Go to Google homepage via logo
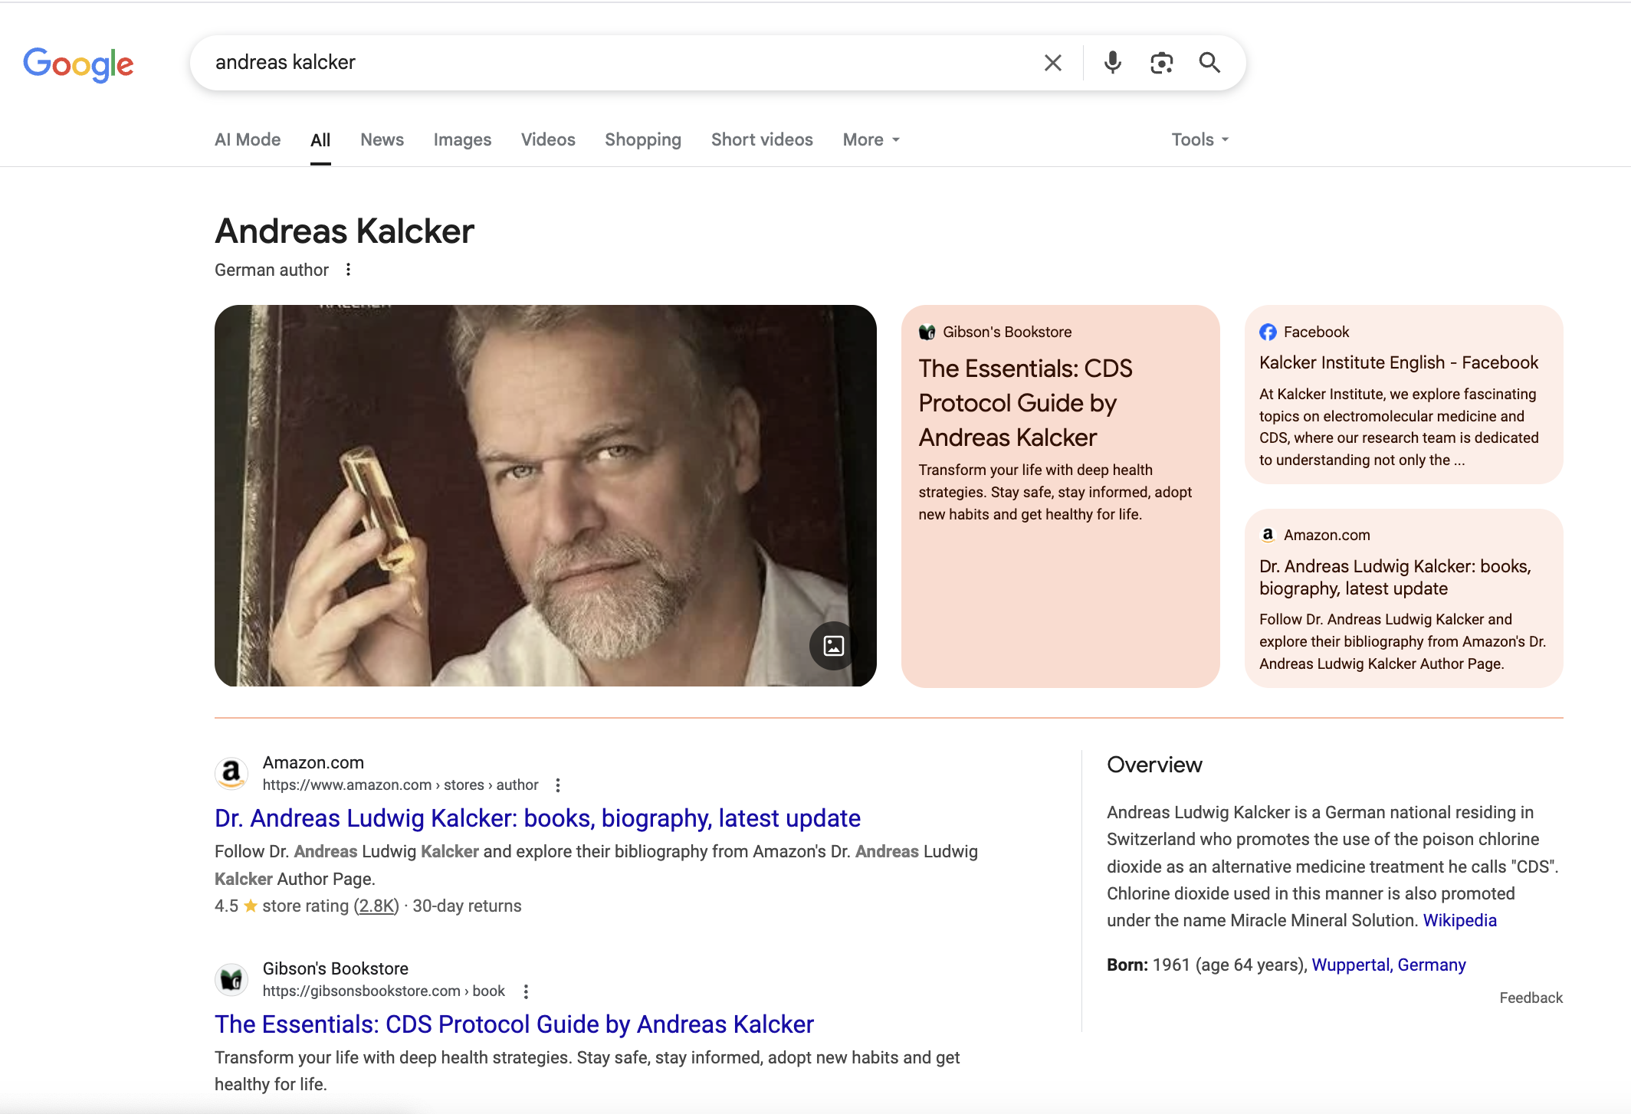Viewport: 1631px width, 1114px height. tap(78, 64)
